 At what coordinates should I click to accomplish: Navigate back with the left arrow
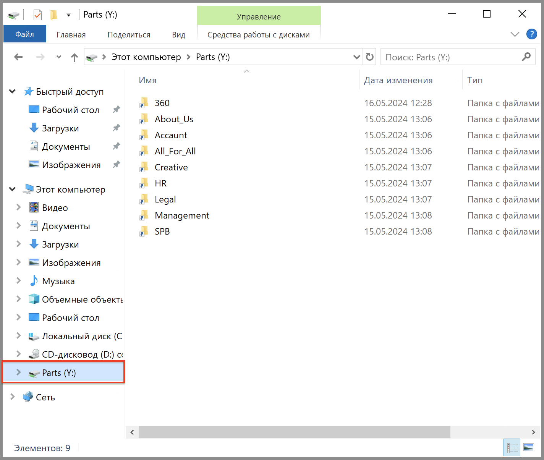18,57
